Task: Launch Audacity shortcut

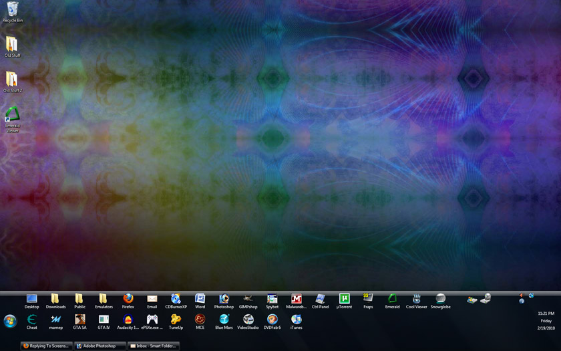Action: [x=128, y=322]
